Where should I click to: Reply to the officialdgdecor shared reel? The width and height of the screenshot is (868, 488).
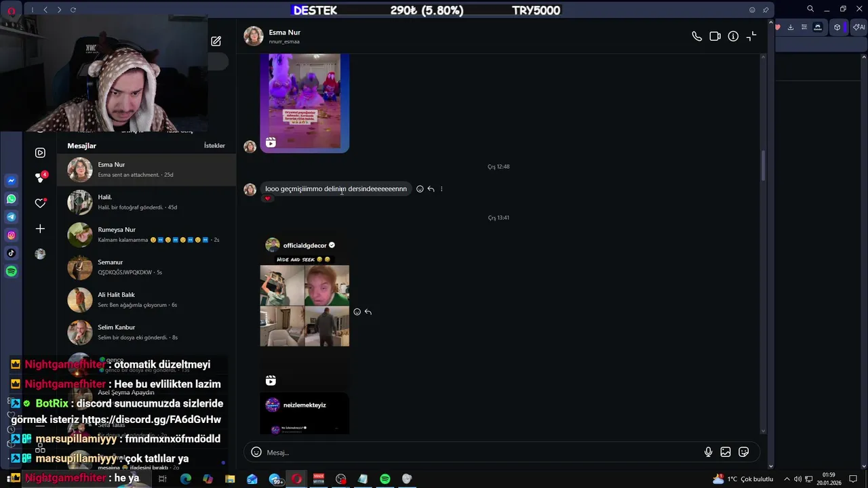368,312
